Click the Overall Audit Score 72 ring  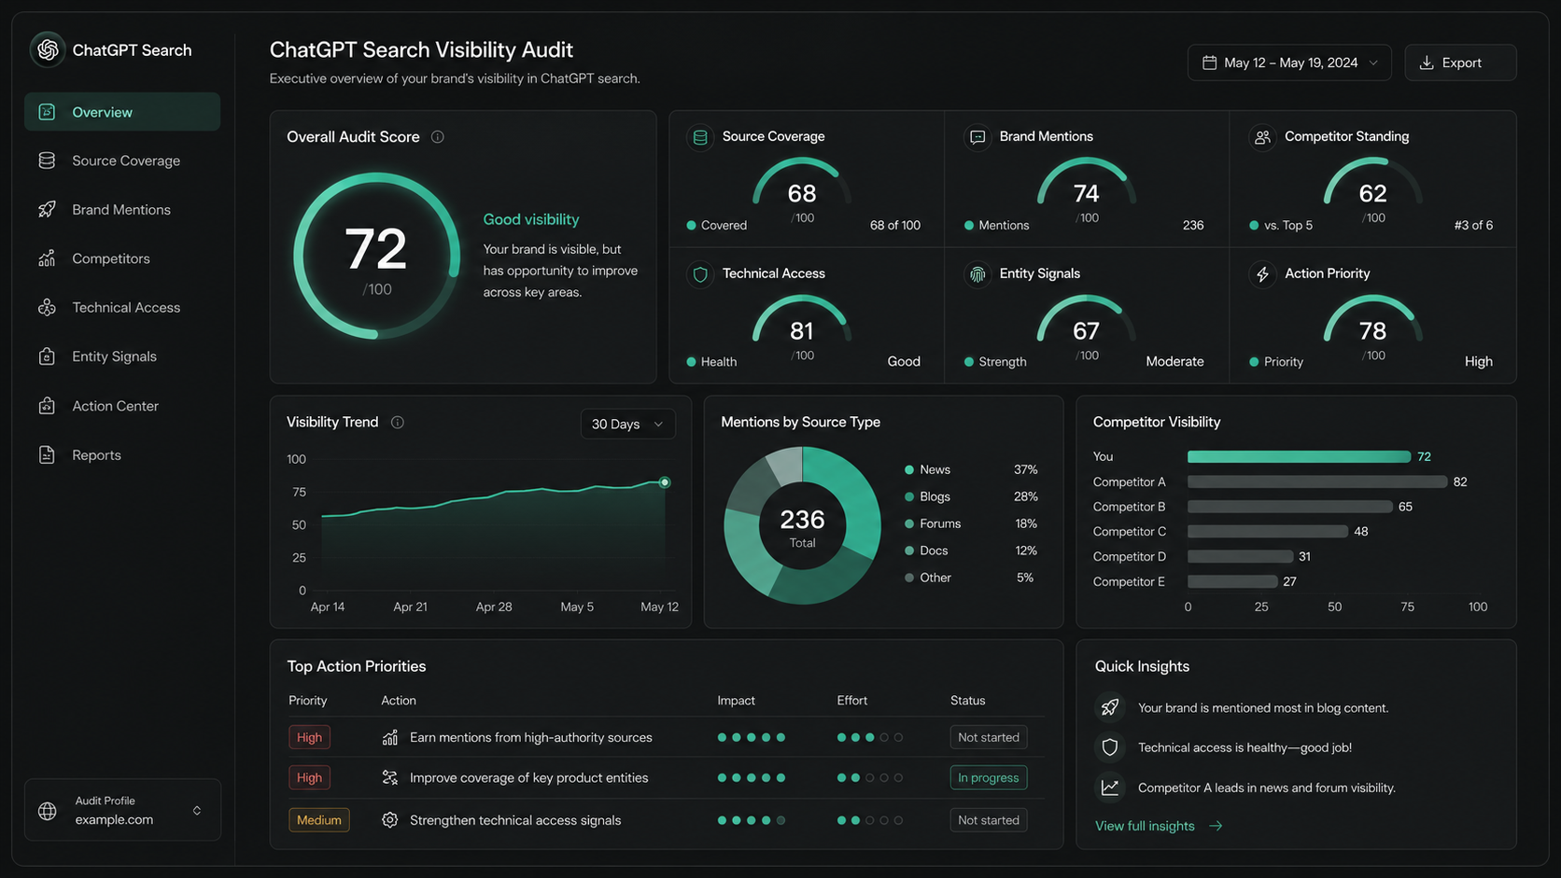pyautogui.click(x=376, y=256)
